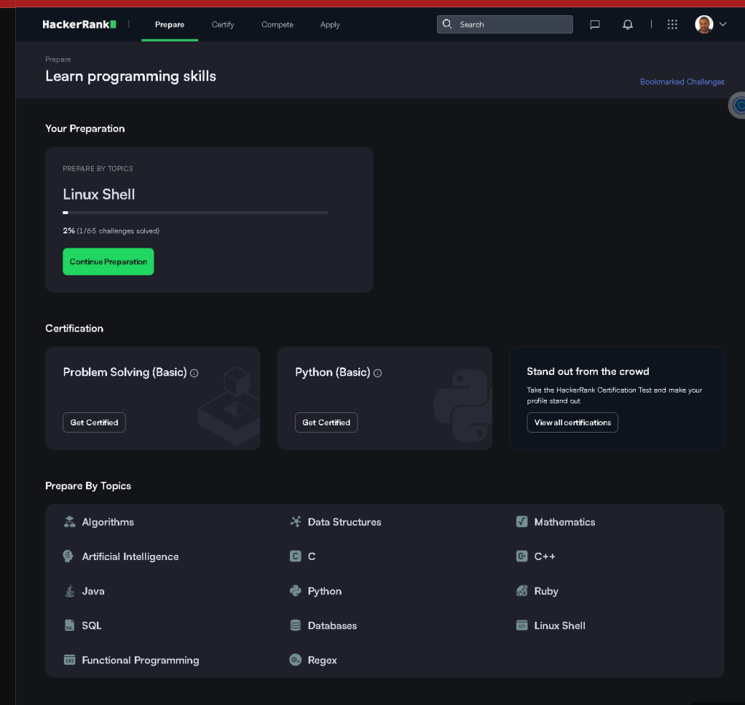Open the Problem Solving (Basic) card title
745x705 pixels.
125,372
